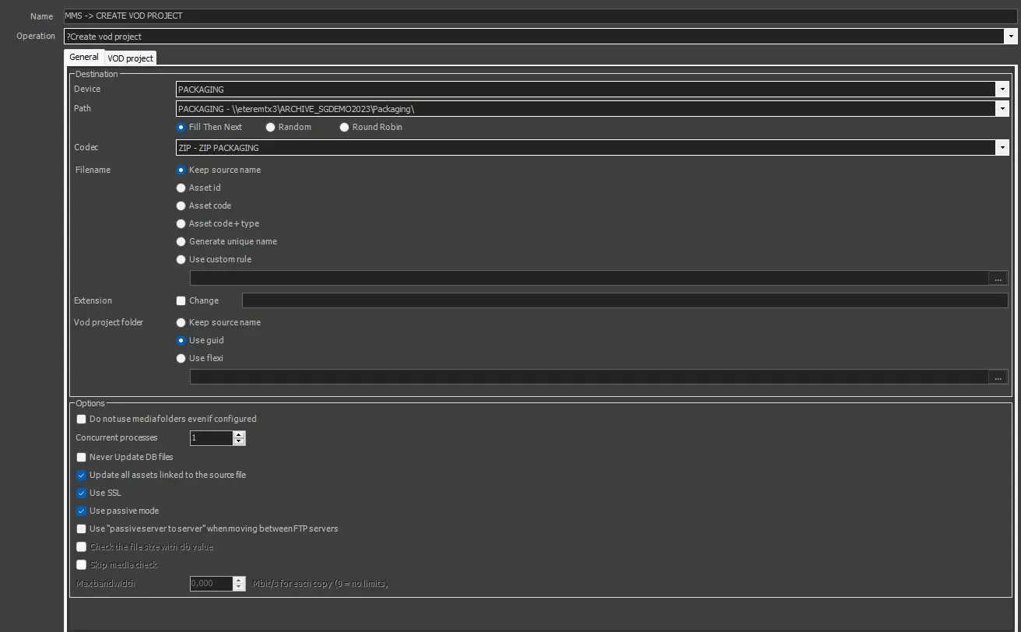Open the Codec dropdown list
The width and height of the screenshot is (1021, 632).
1002,148
